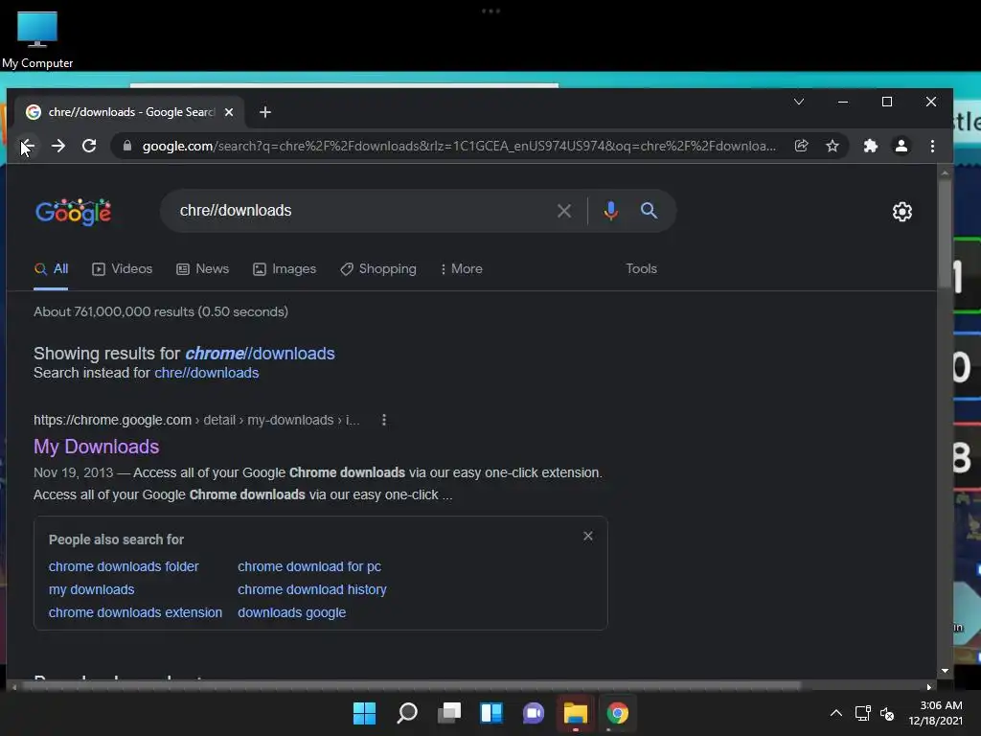Switch to the Shopping tab
Viewport: 981px width, 736px height.
[x=378, y=269]
